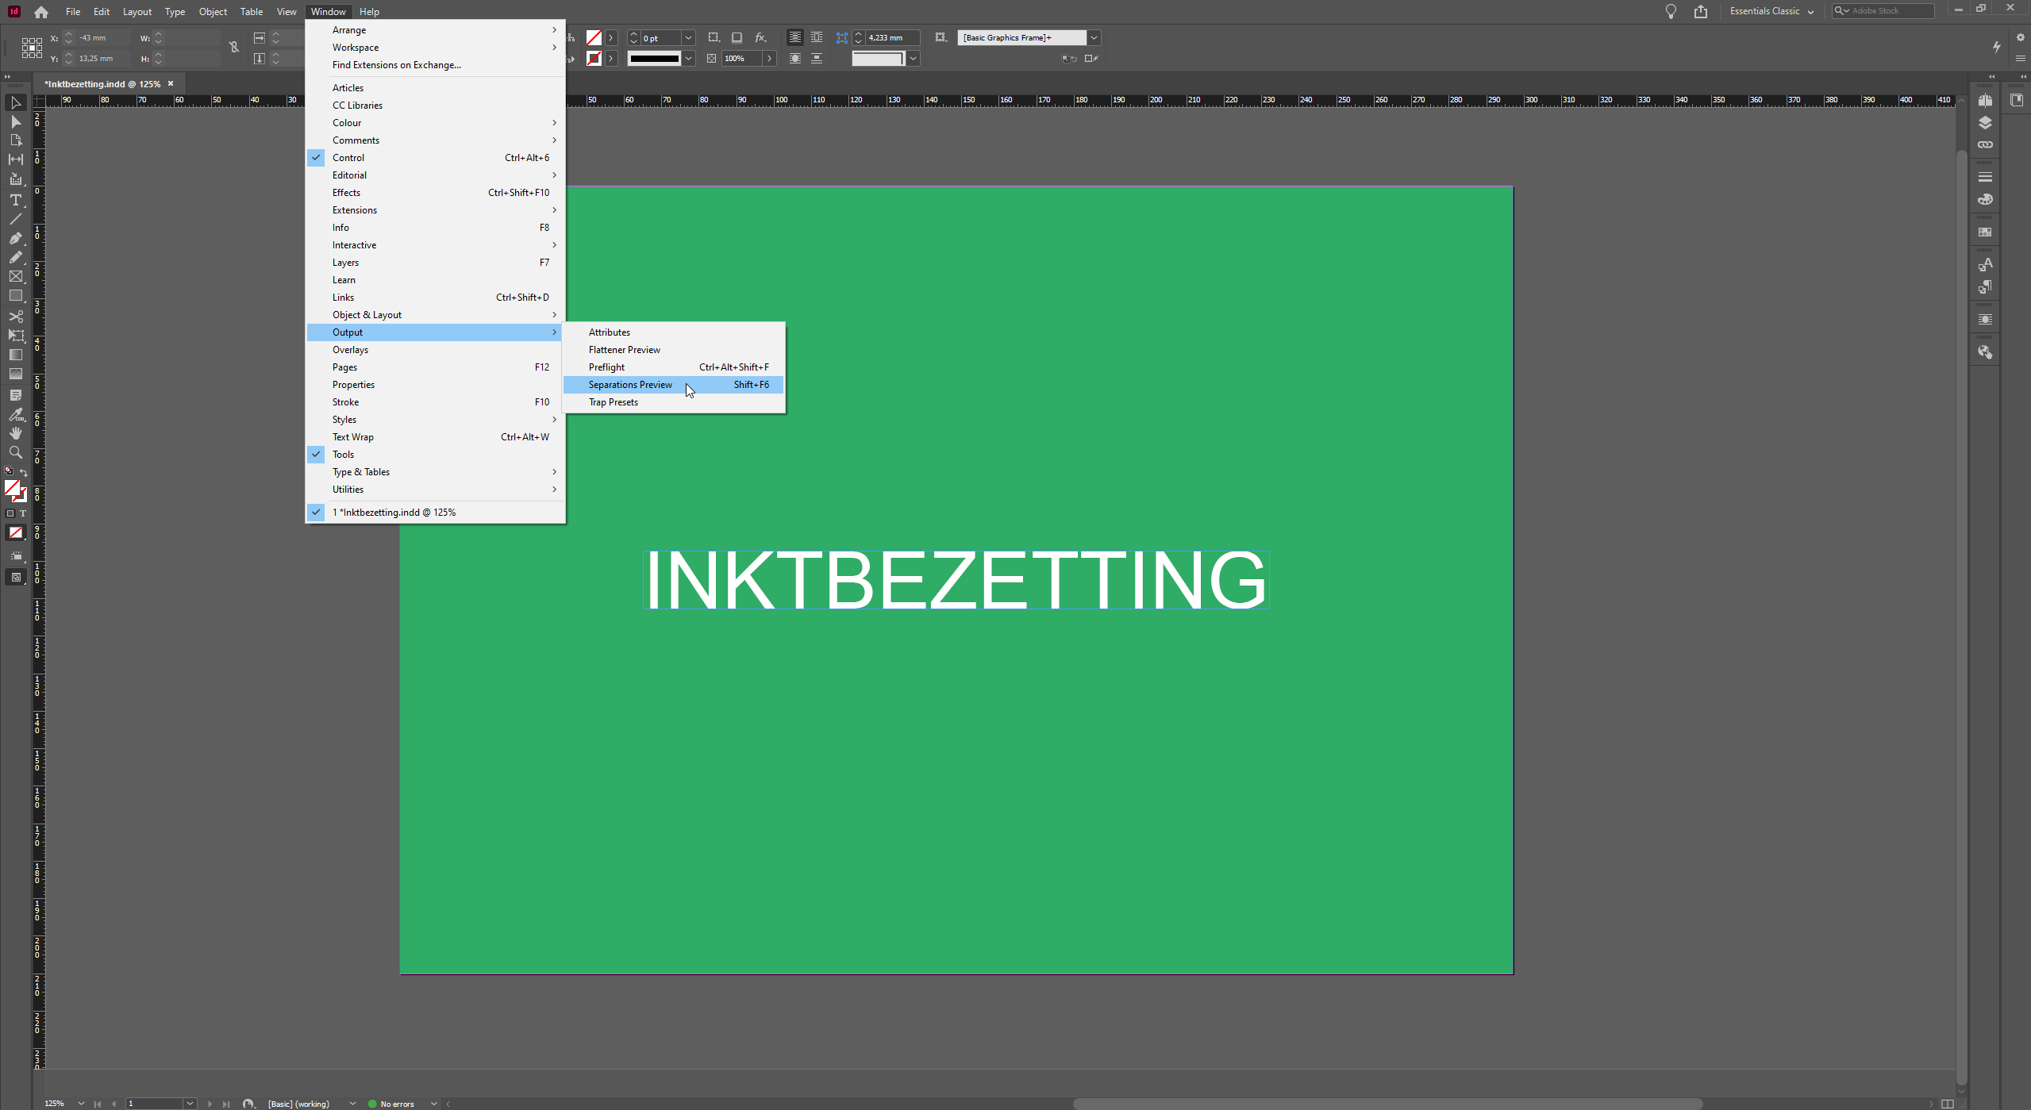2031x1110 pixels.
Task: Select the Zoom tool
Action: pyautogui.click(x=15, y=452)
